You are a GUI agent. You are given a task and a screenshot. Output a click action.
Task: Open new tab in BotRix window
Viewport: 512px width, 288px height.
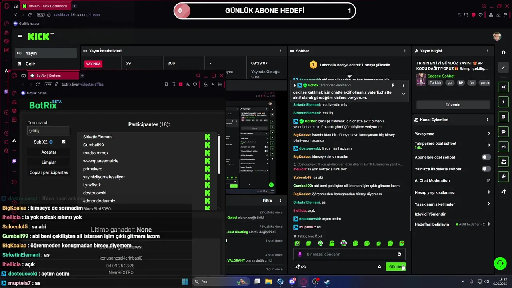(82, 76)
